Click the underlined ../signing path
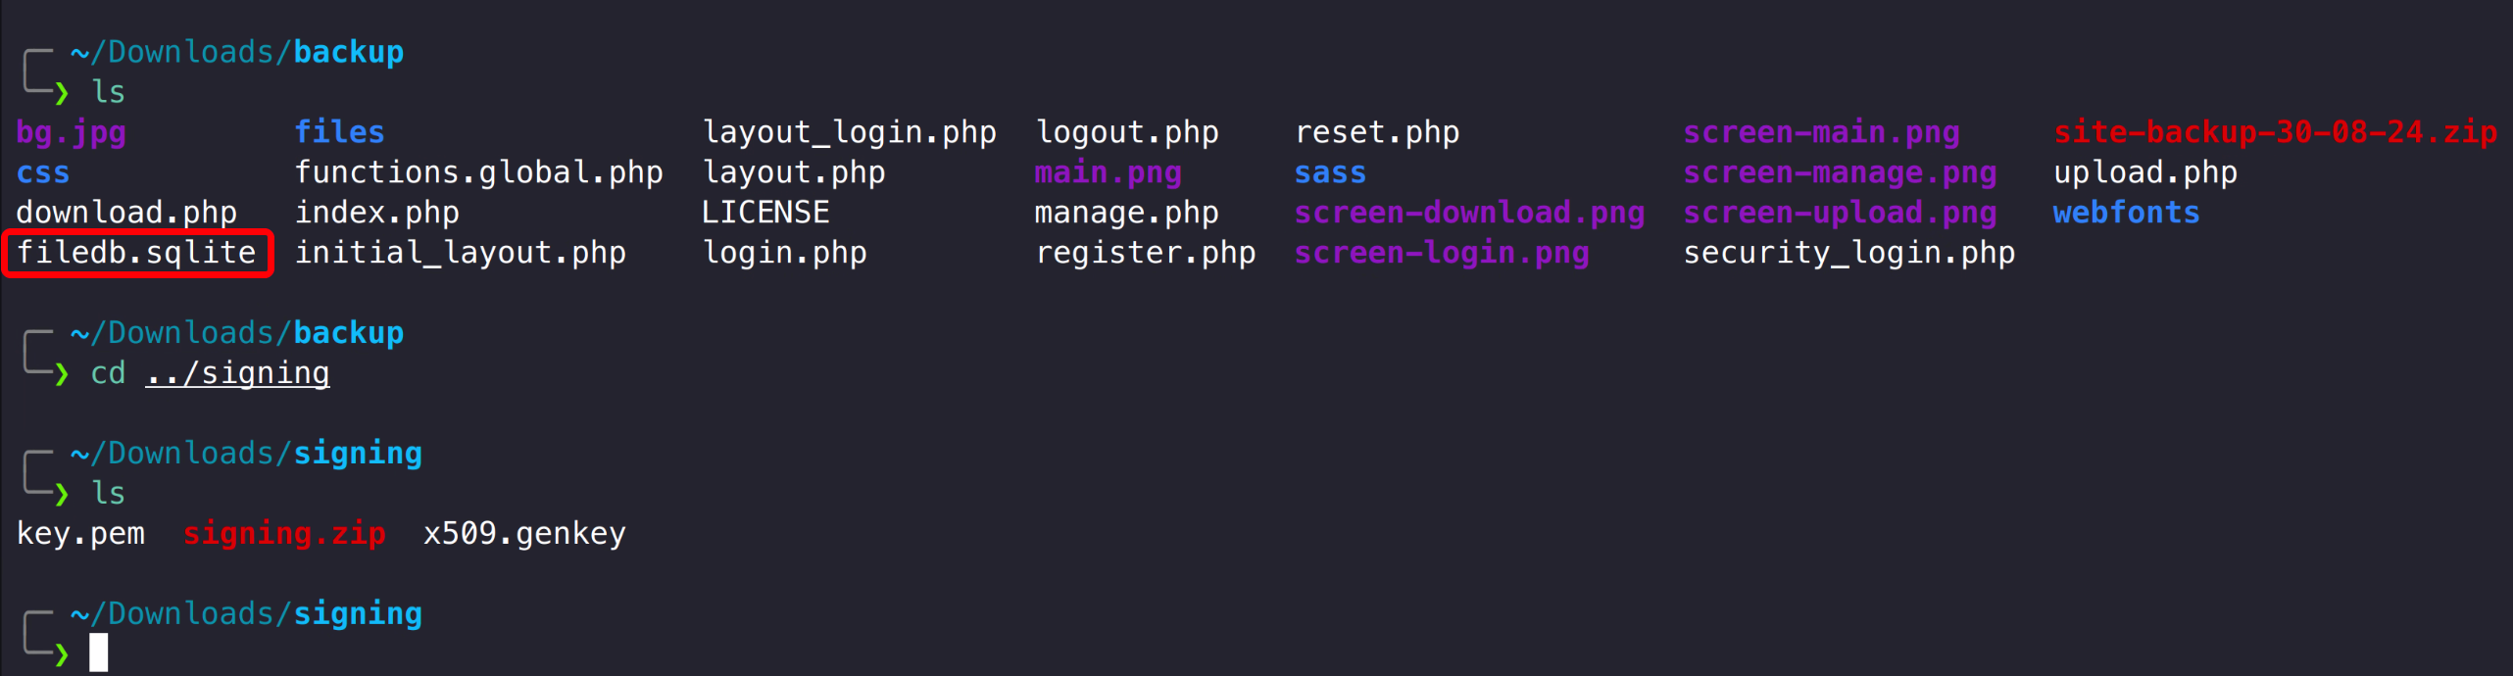 pos(237,373)
